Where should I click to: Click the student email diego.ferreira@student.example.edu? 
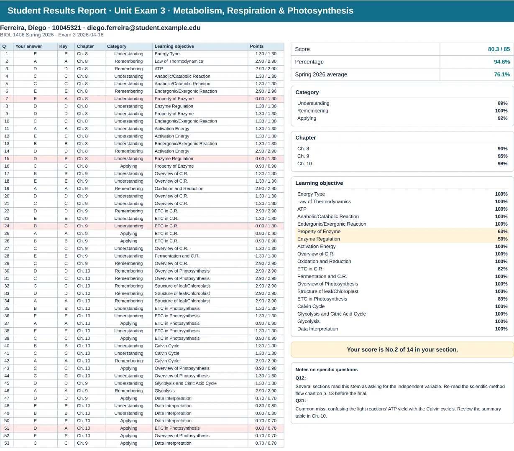point(144,28)
